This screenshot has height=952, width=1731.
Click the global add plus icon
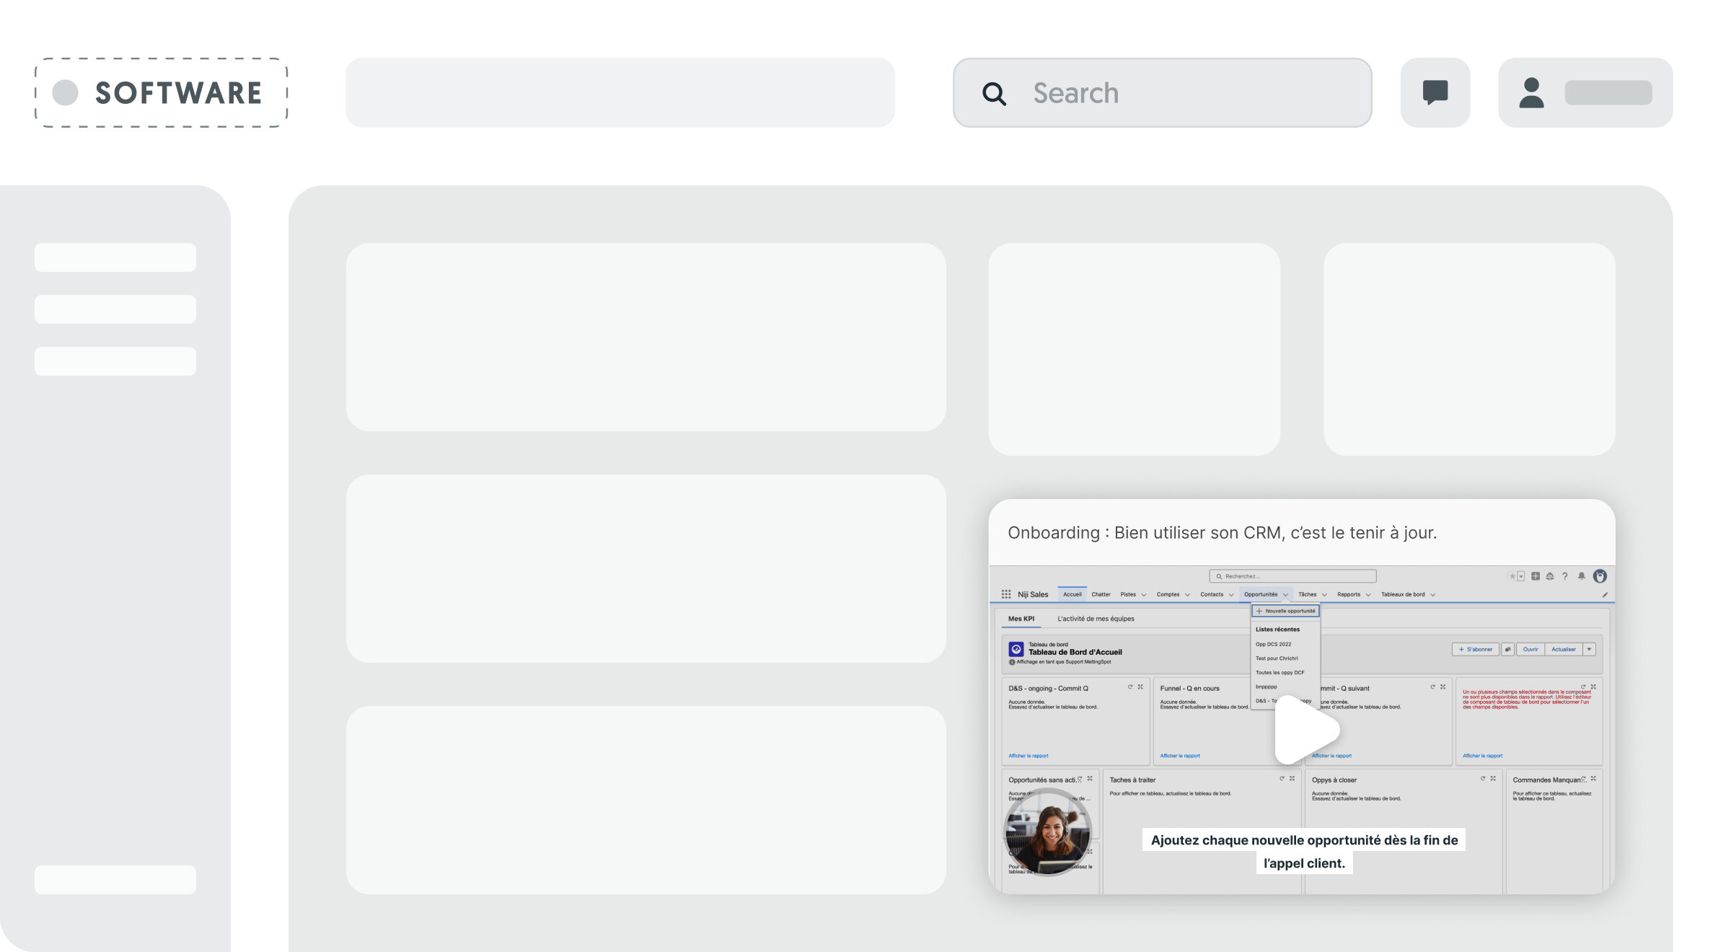click(1536, 576)
